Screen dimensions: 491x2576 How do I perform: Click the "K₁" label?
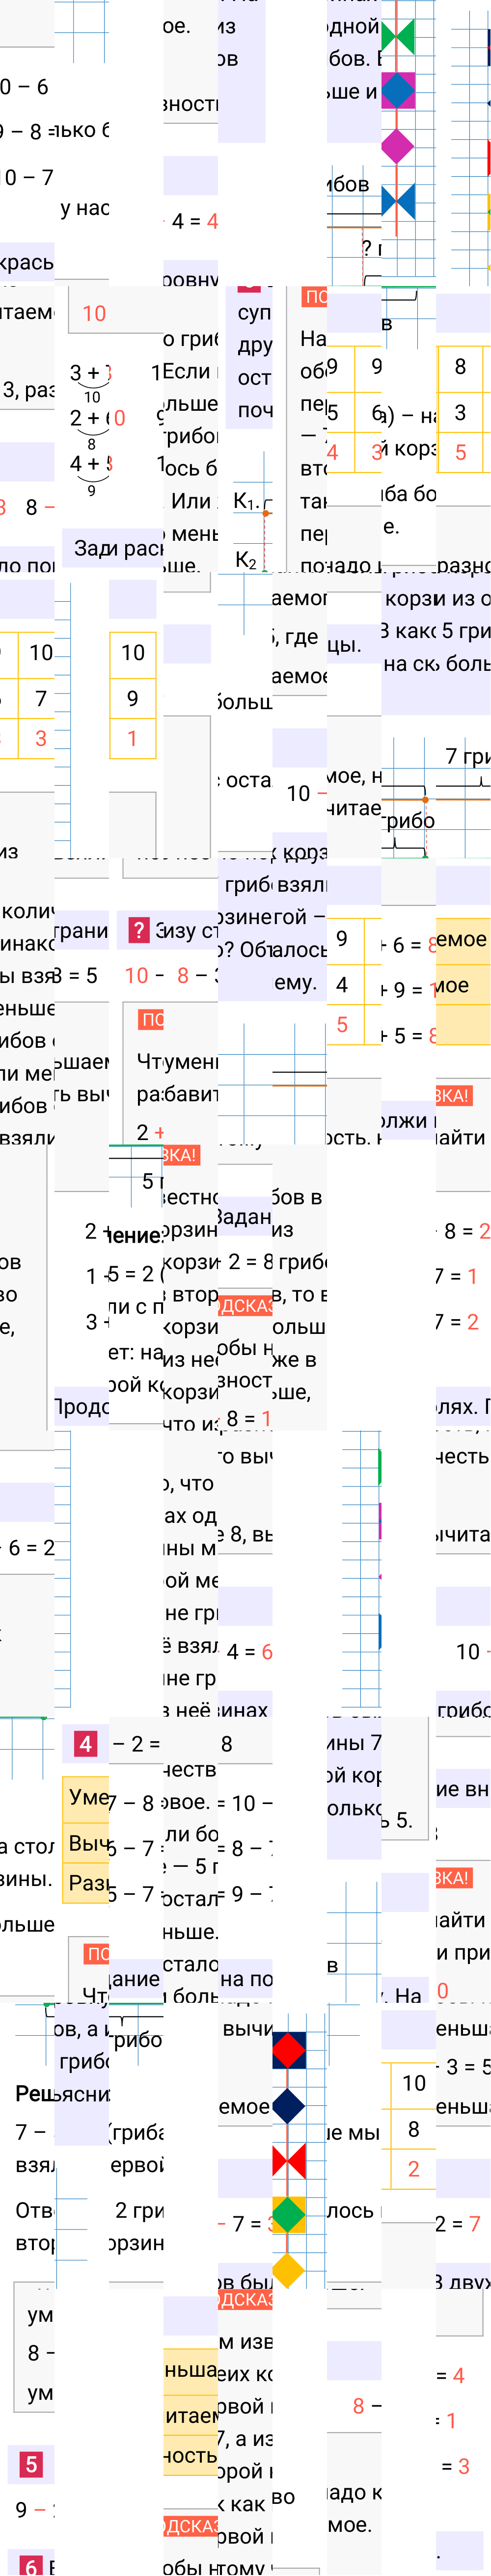246,501
